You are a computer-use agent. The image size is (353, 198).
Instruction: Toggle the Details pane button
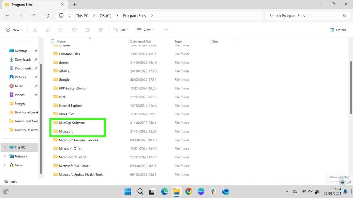pos(338,30)
